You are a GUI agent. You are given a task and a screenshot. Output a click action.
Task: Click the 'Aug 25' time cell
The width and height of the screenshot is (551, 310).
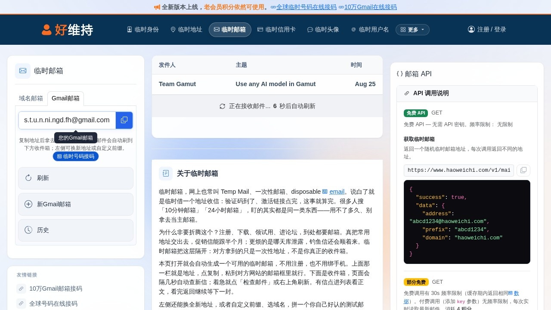coord(365,84)
